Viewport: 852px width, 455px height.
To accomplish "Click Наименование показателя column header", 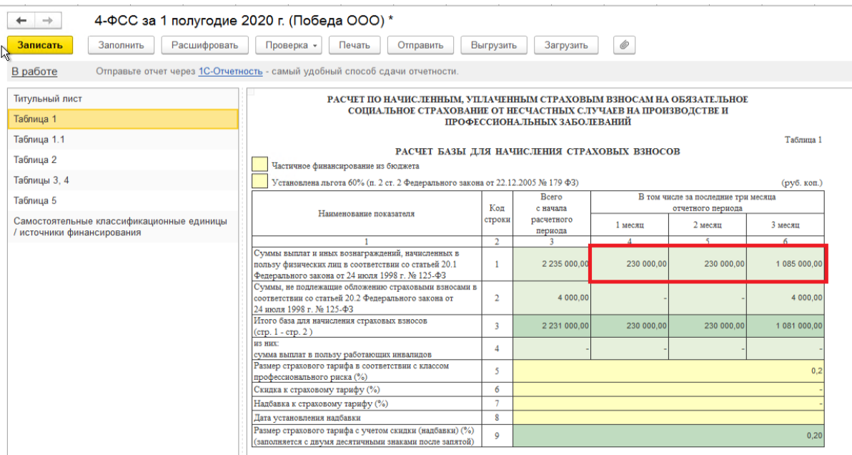I will point(366,214).
